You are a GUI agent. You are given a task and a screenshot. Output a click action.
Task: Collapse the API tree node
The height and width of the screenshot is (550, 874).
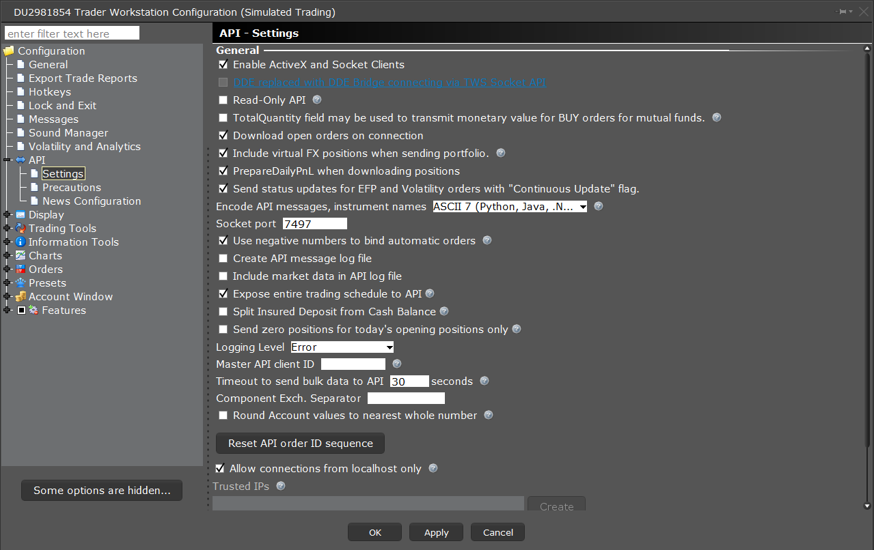[x=7, y=160]
